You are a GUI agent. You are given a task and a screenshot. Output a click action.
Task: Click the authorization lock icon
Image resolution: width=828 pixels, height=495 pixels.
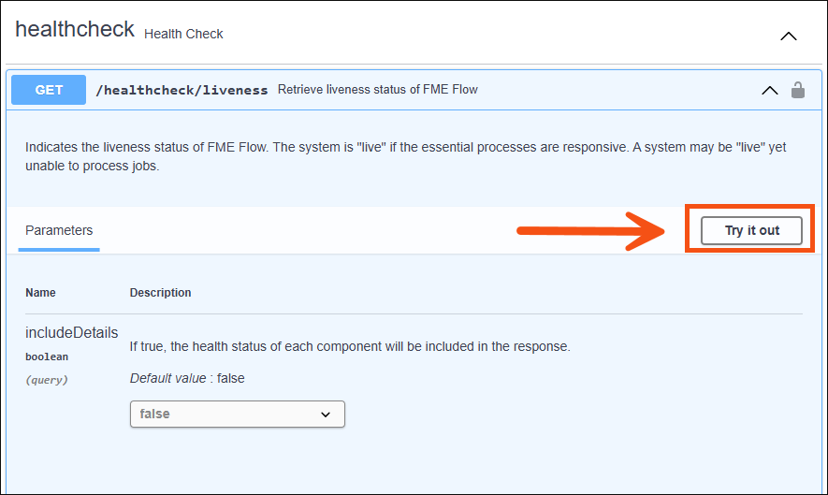[797, 90]
